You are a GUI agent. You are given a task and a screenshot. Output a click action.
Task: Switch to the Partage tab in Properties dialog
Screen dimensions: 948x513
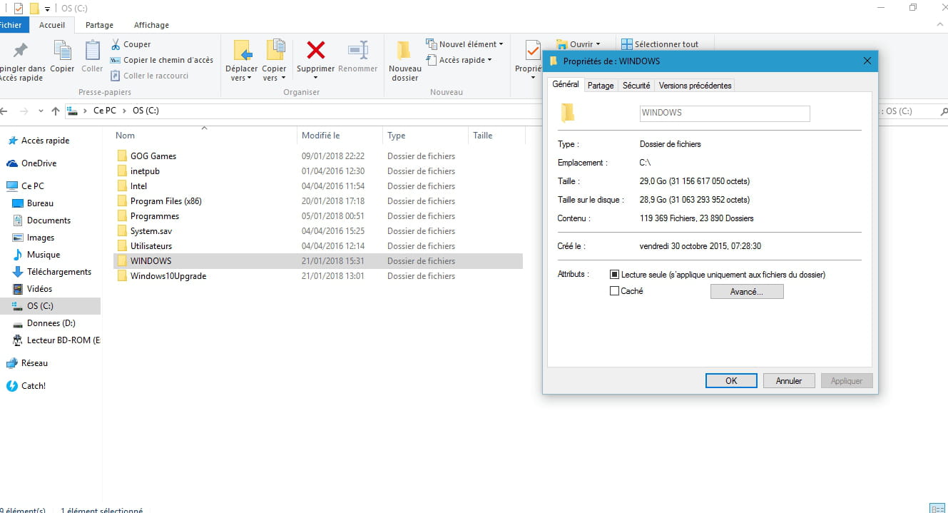(601, 86)
